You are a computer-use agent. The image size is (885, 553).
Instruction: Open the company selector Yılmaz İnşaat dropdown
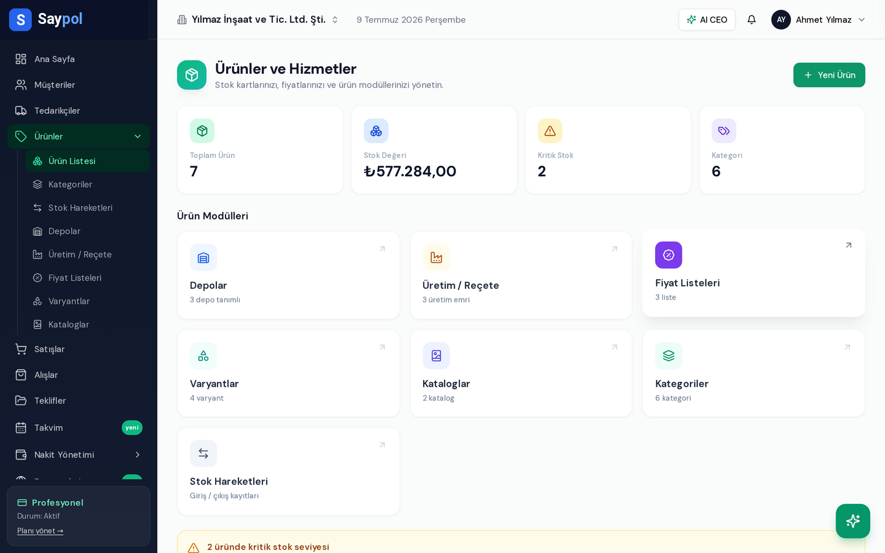pyautogui.click(x=258, y=19)
